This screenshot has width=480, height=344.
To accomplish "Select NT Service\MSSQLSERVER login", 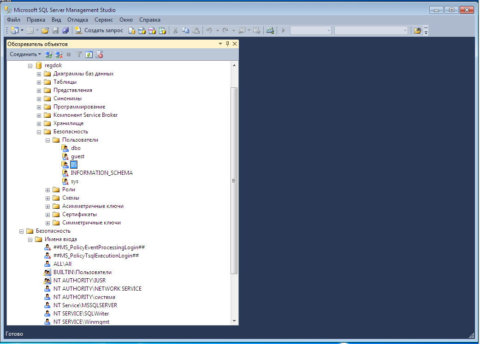I will (x=85, y=305).
